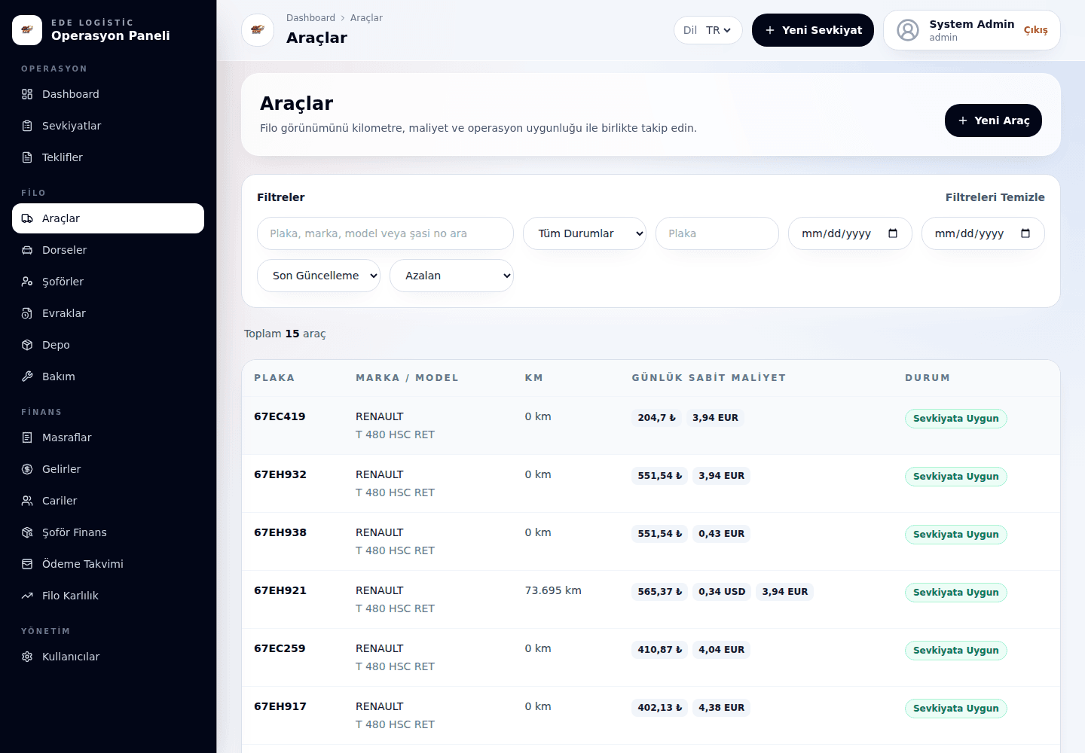The image size is (1085, 753).
Task: Click the Çıkış logout link
Action: [x=1036, y=30]
